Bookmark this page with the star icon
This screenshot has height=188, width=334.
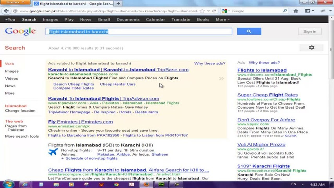[202, 11]
